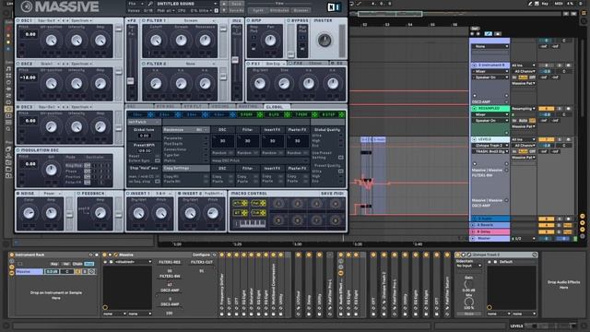Image resolution: width=590 pixels, height=332 pixels.
Task: Click the OSC2 pitch value -12.00
Action: click(29, 77)
